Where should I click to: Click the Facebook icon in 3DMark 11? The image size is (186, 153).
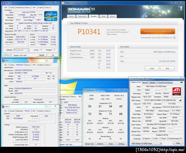pos(180,8)
